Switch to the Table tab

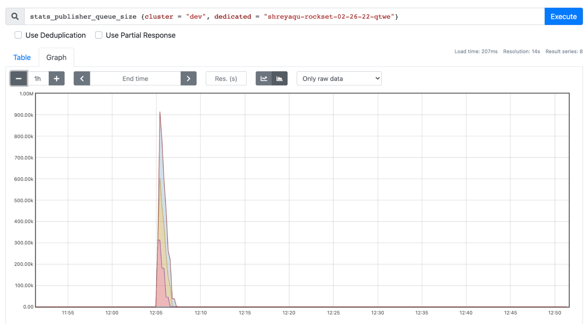click(x=22, y=57)
